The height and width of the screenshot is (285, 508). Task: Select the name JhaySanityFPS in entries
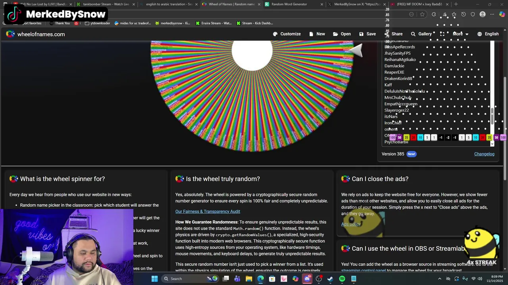397,53
